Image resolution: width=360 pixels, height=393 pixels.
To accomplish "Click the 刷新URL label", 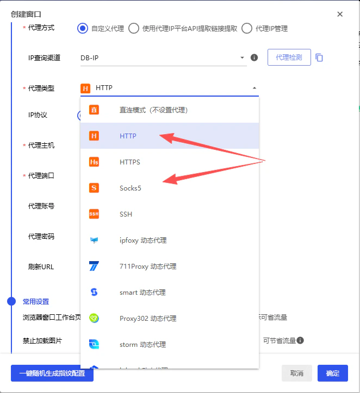I will click(41, 267).
